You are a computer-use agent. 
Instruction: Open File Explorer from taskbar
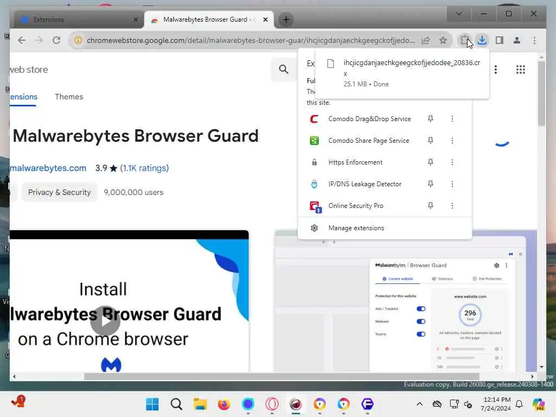(x=200, y=404)
